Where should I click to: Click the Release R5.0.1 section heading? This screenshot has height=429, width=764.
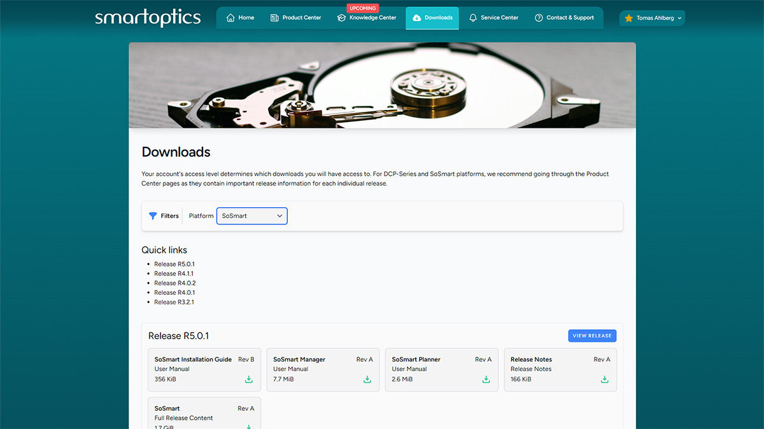tap(178, 336)
